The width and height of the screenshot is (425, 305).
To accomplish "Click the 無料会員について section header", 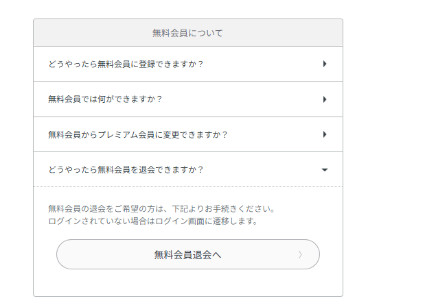I will pos(187,33).
